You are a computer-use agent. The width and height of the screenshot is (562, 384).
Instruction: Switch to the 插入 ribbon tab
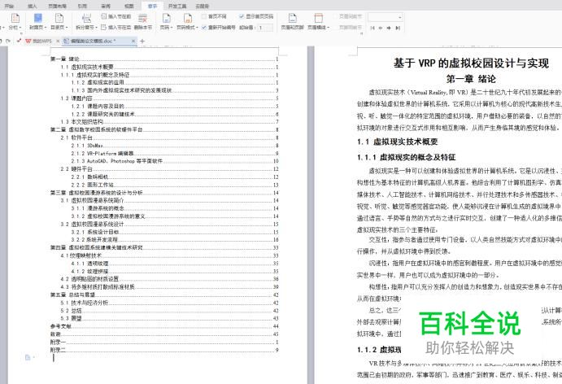tap(33, 6)
